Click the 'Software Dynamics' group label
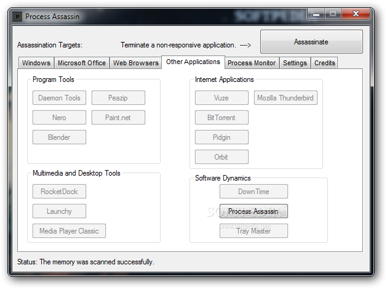Image resolution: width=387 pixels, height=289 pixels. [x=223, y=178]
